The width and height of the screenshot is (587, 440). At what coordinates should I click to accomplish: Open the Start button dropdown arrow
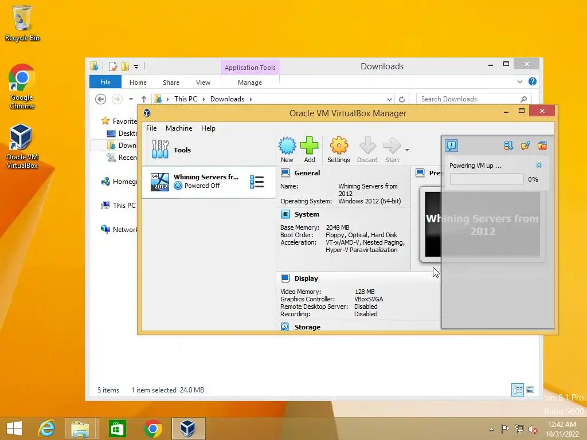(407, 150)
